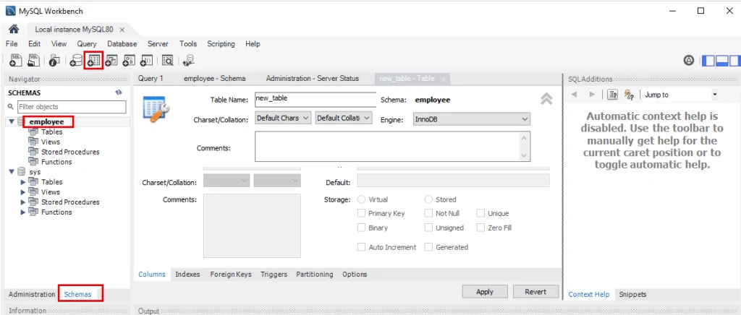Reconnect to DBMS toolbar icon
The height and width of the screenshot is (315, 741).
tap(189, 61)
